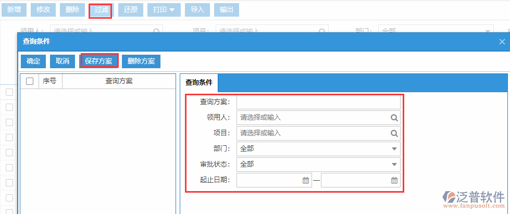
Task: Expand the 部门 dropdown in dialog
Action: (394, 148)
